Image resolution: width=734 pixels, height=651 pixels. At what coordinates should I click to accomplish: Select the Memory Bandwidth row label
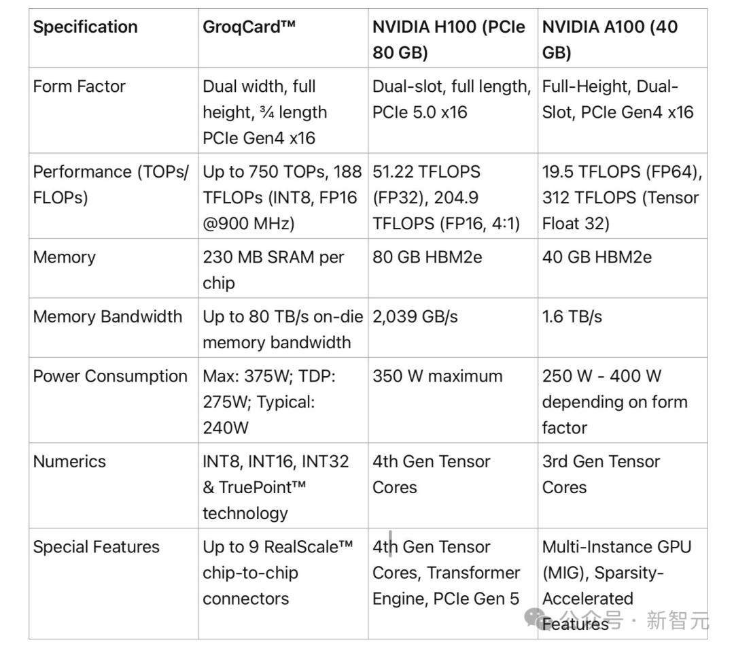(x=108, y=316)
